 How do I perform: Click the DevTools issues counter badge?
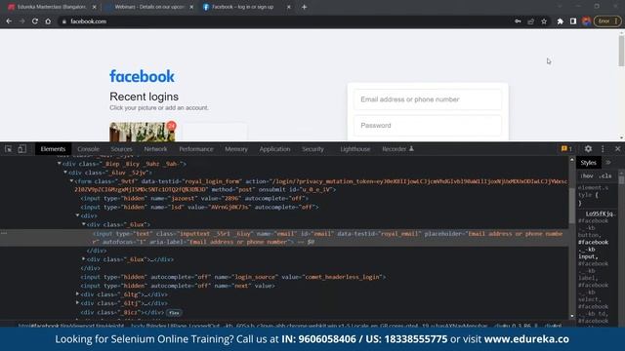(566, 149)
